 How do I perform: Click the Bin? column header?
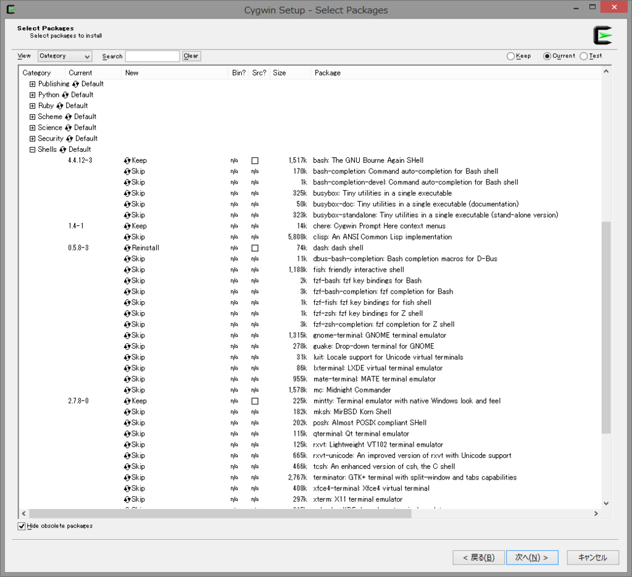point(239,73)
